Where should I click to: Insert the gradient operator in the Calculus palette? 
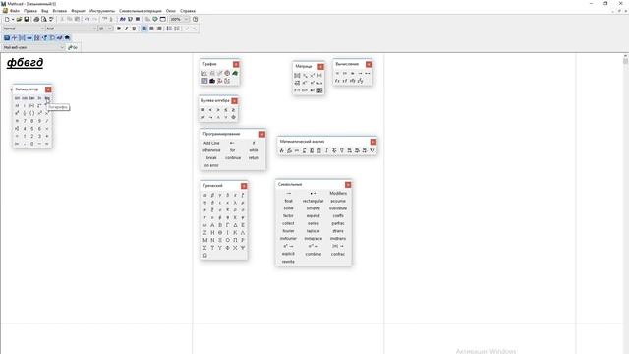pyautogui.click(x=372, y=150)
